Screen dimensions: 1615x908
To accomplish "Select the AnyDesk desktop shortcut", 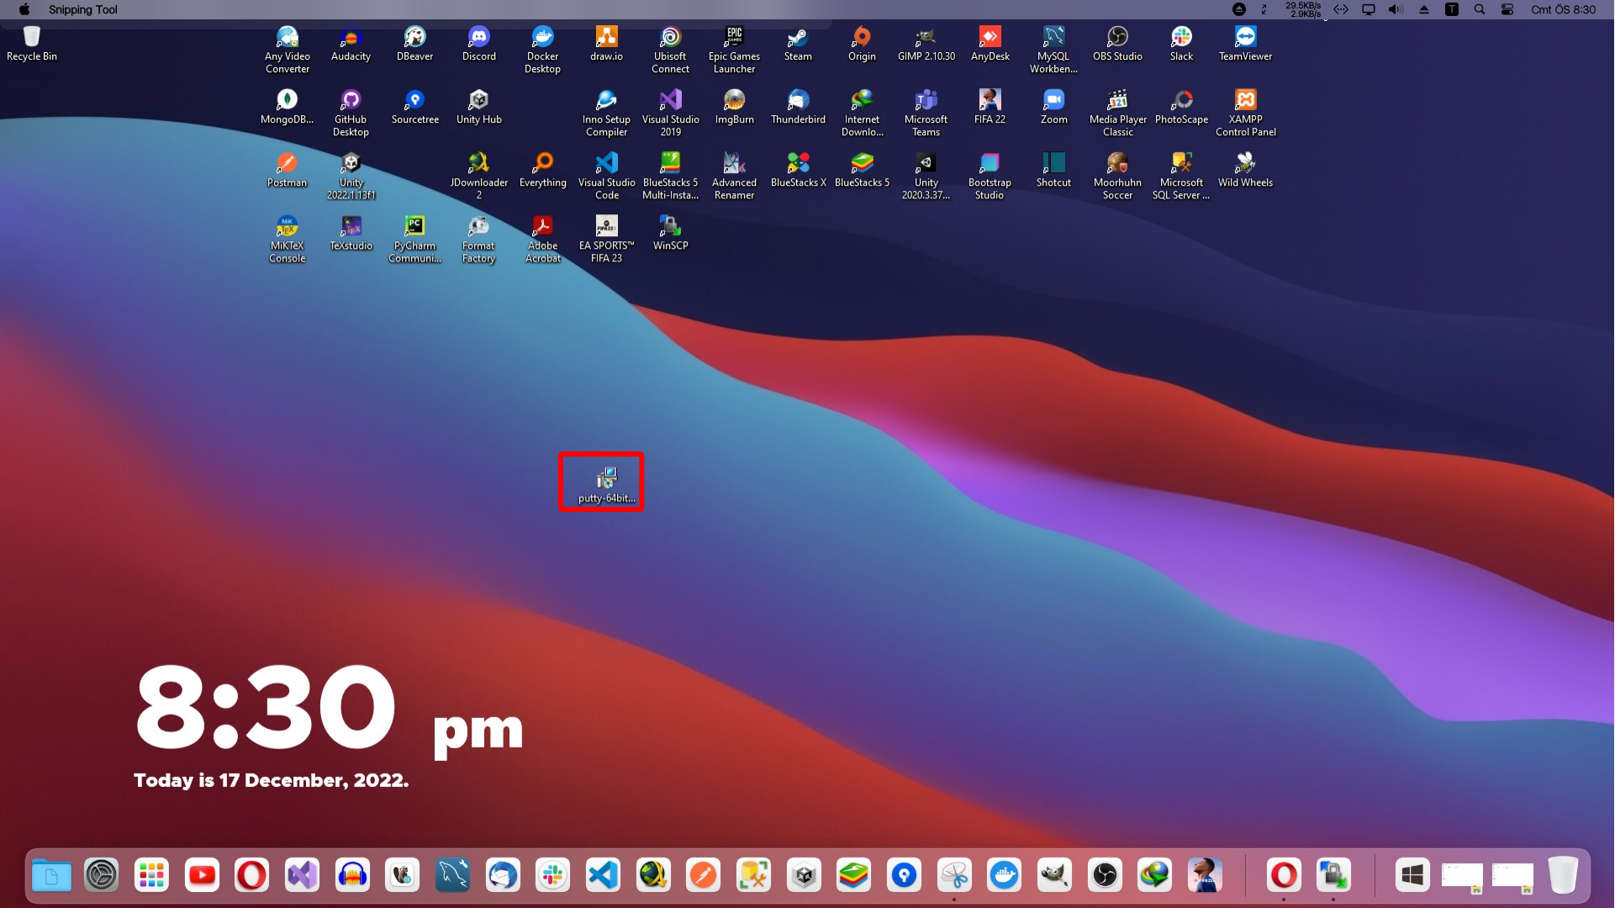I will coord(990,45).
